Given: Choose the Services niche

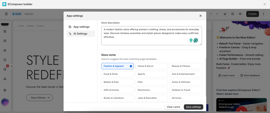Looking at the screenshot, I should (185, 98).
